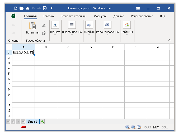Select row 7 header

[x=9, y=84]
